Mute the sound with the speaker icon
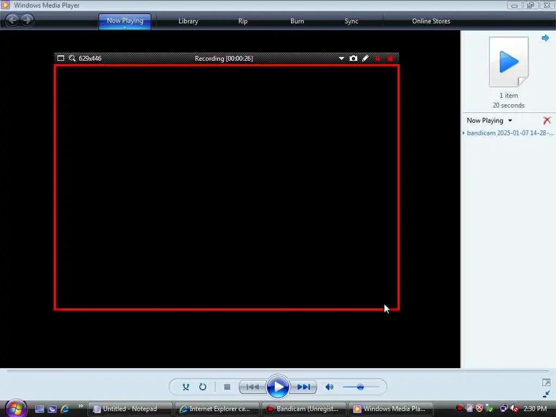556x417 pixels. point(330,387)
